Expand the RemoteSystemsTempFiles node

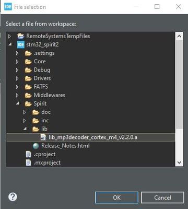(10, 36)
